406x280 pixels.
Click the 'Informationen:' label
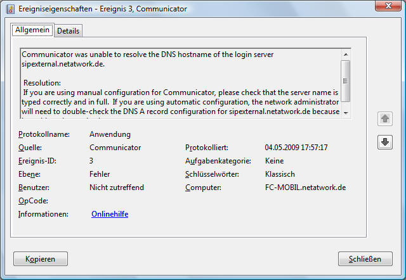[x=43, y=214]
